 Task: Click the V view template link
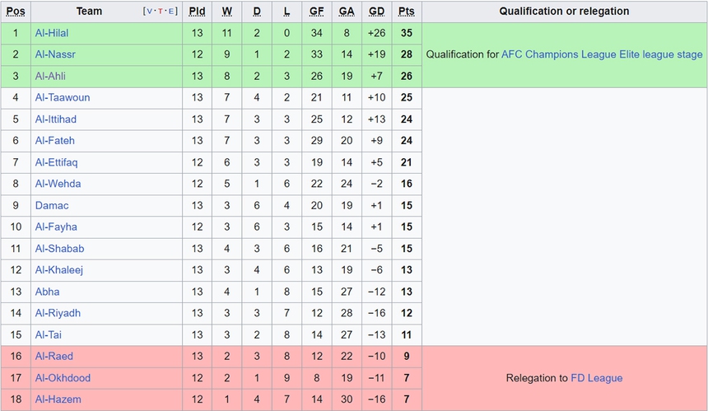149,12
